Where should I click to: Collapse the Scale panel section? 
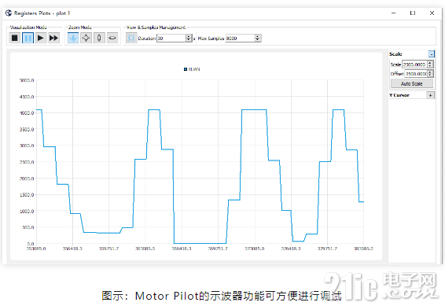pos(431,54)
